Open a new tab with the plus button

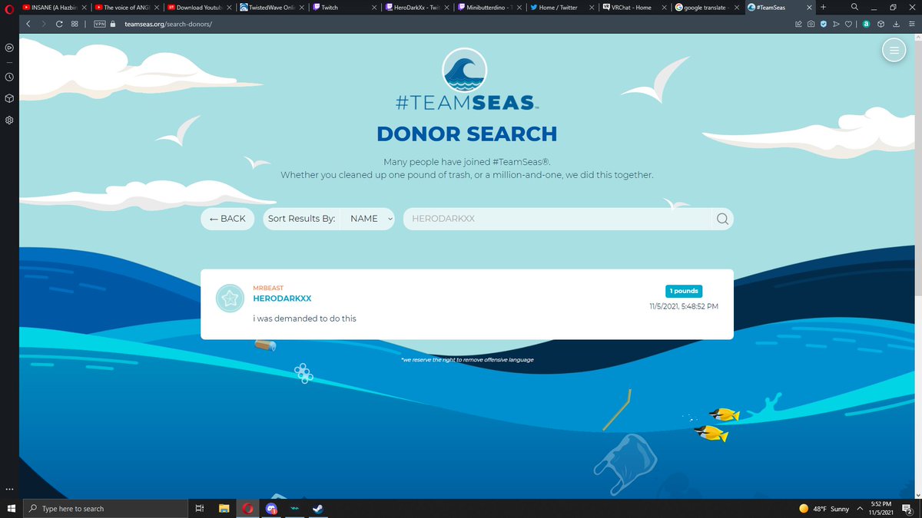824,7
